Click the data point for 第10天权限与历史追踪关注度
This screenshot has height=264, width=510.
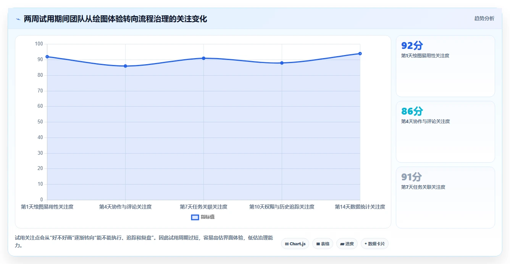282,63
